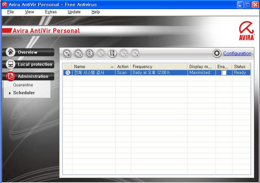Click the Maximized display mode cell
The height and width of the screenshot is (183, 260).
coord(201,73)
